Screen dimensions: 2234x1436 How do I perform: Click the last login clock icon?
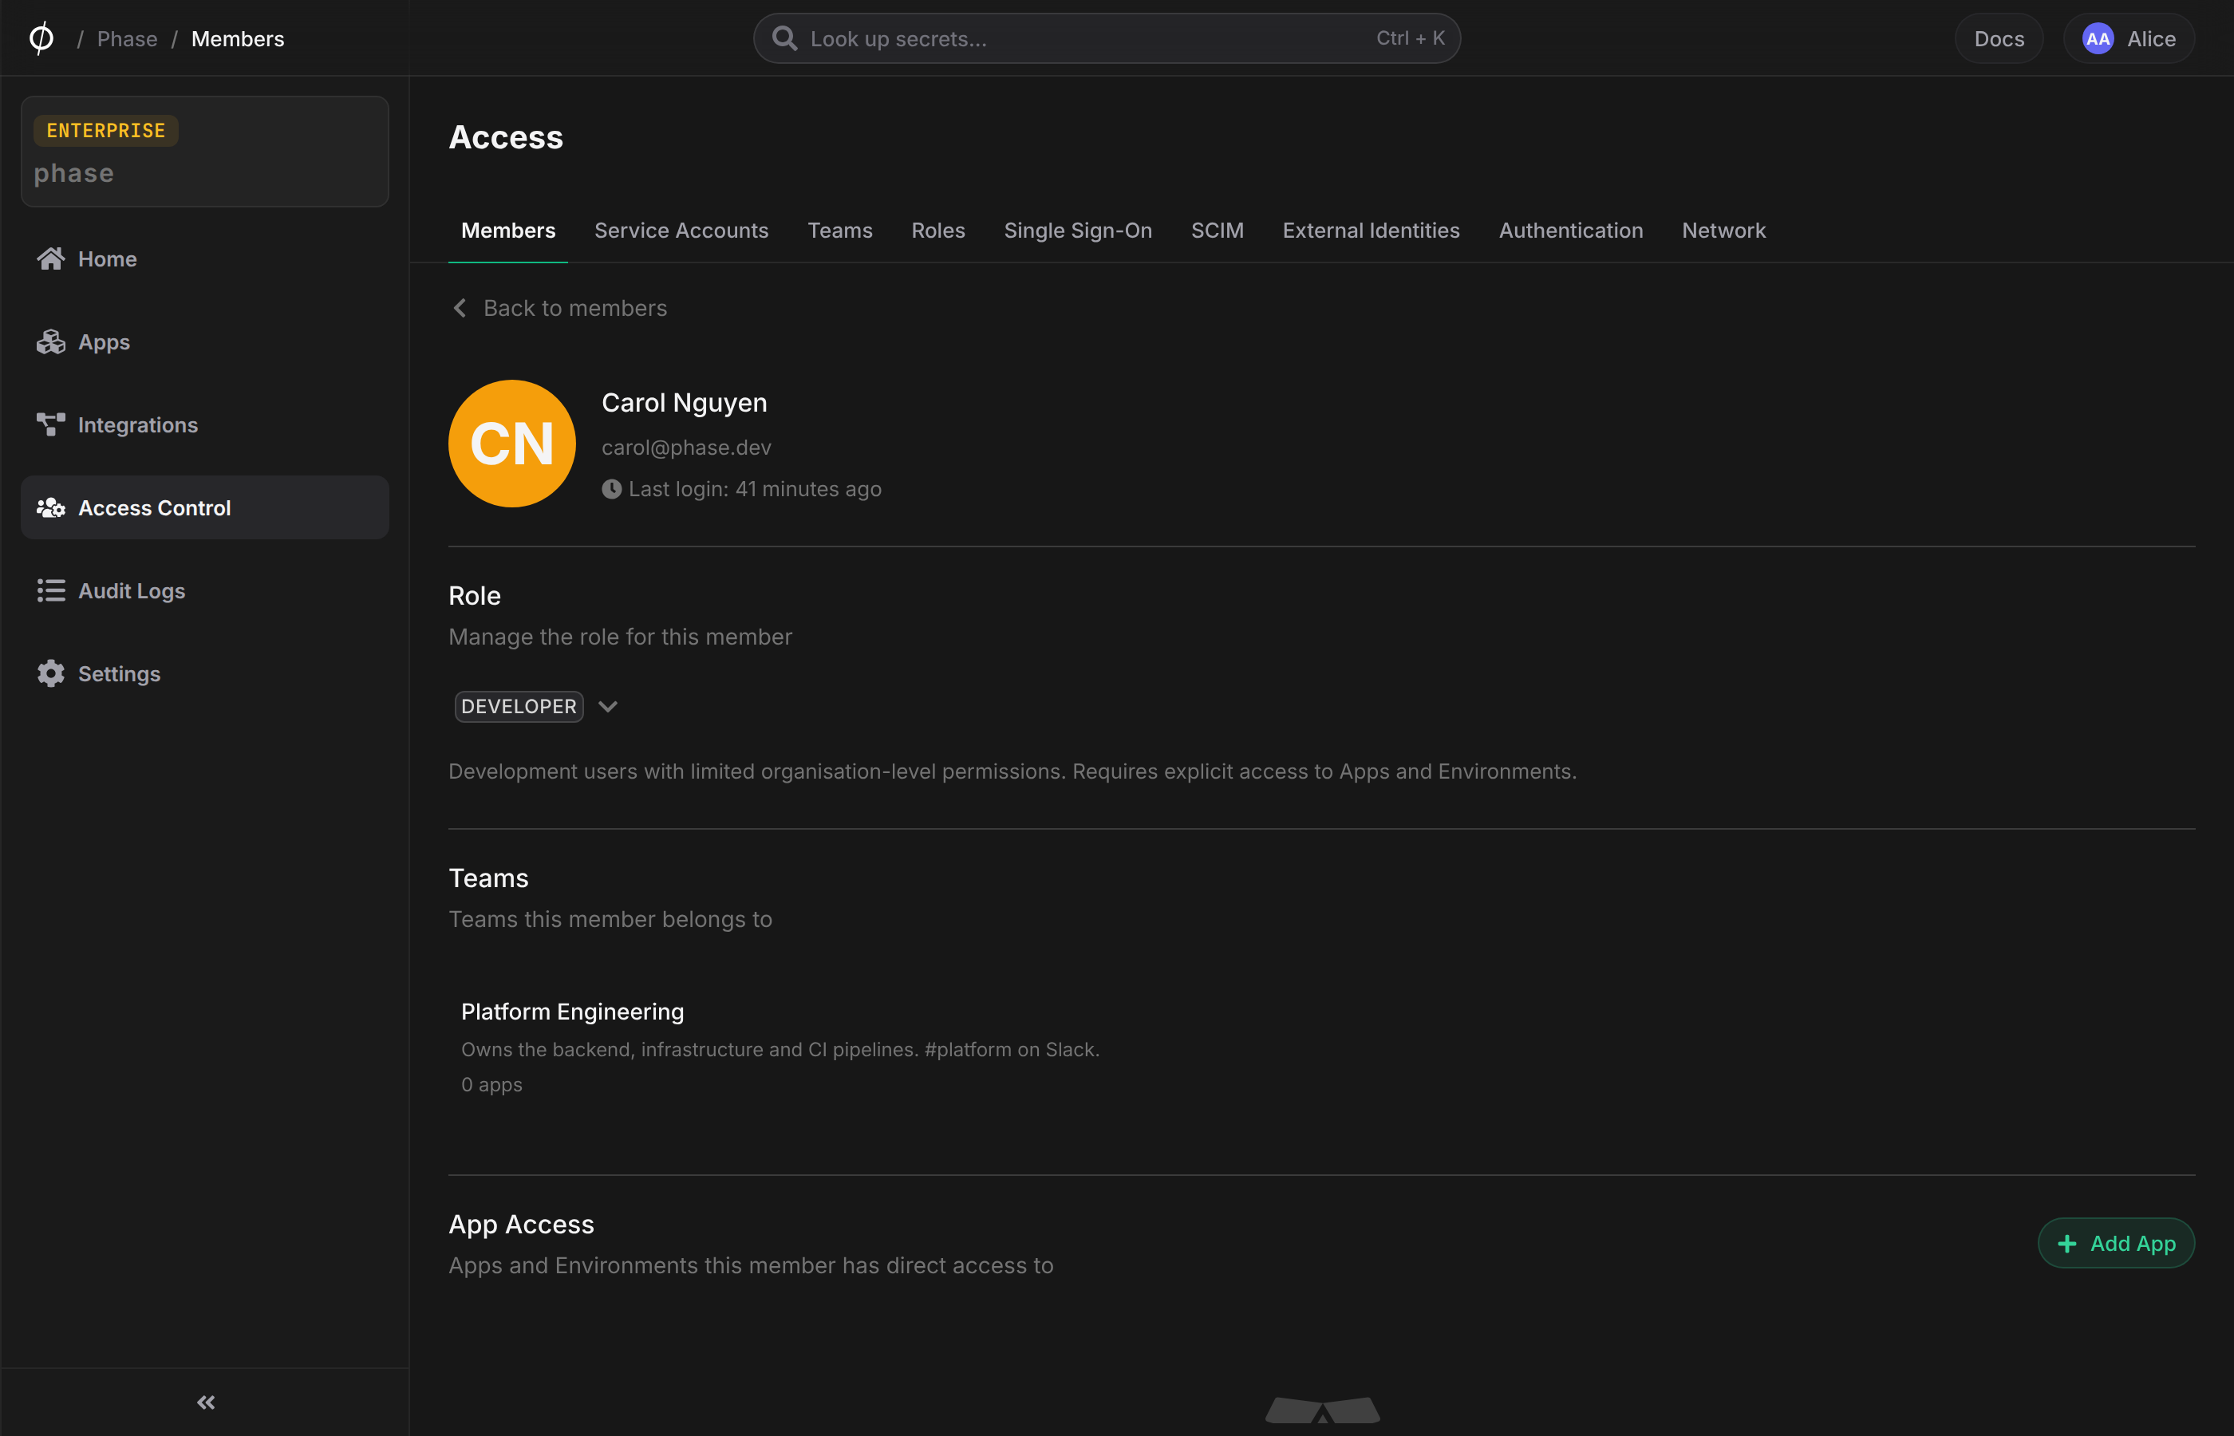612,488
